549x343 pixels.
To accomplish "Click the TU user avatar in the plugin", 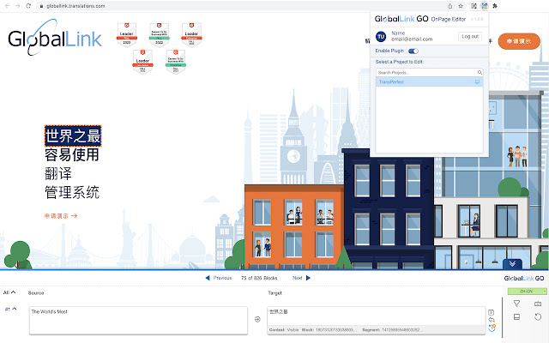I will 381,36.
